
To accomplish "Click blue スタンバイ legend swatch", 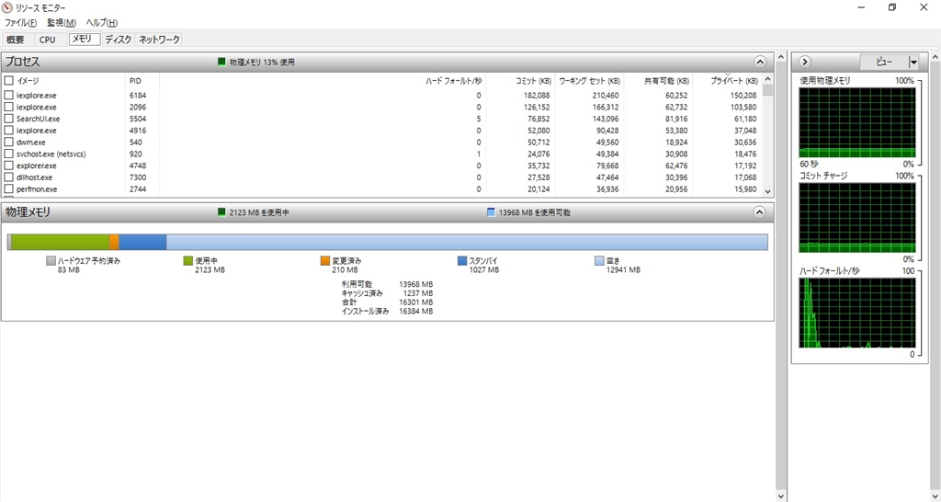I will [x=462, y=260].
